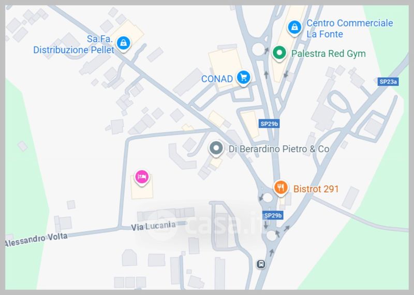The image size is (414, 295).
Task: Click the SP23a road badge
Action: pos(388,82)
